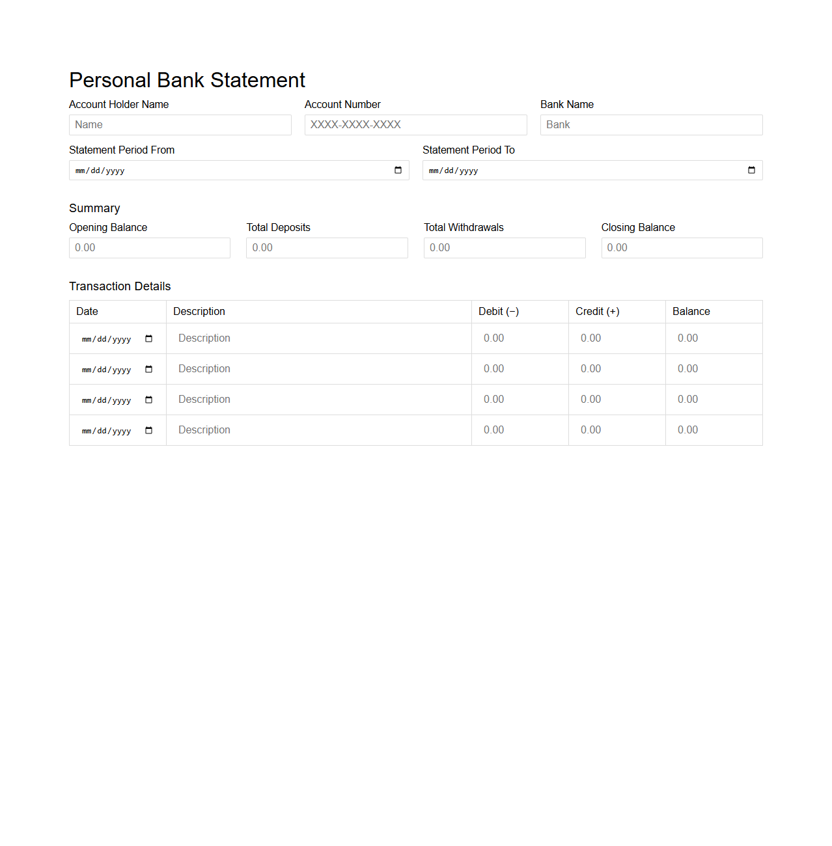Click the Opening Balance input
Image resolution: width=832 pixels, height=846 pixels.
click(149, 247)
